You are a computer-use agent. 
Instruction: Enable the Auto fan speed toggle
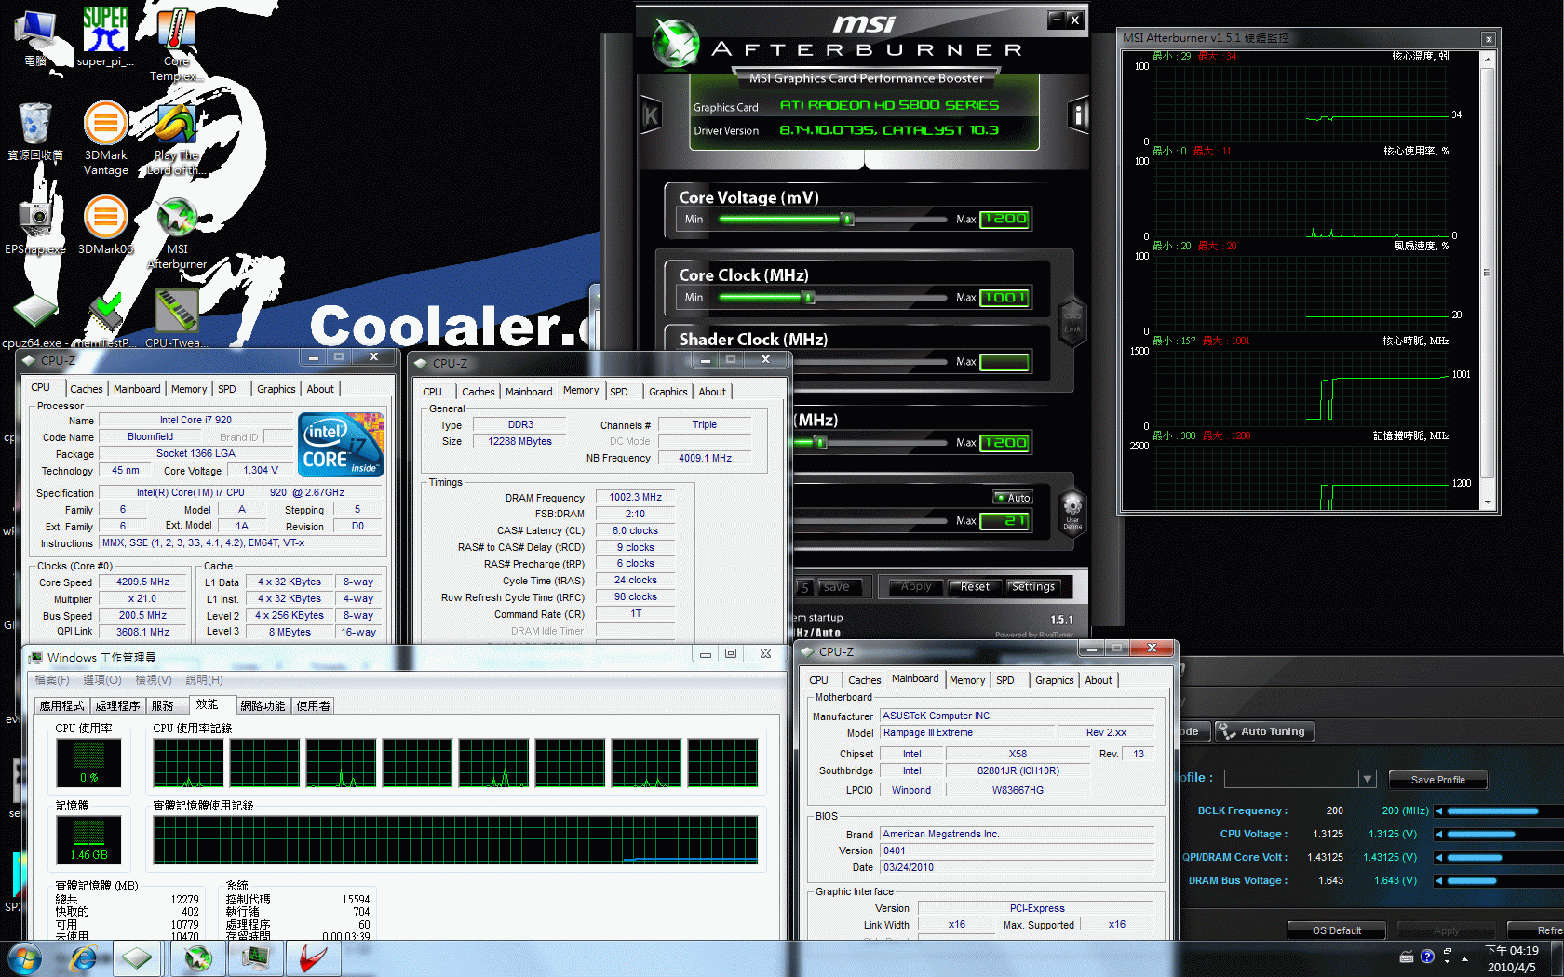[1013, 498]
